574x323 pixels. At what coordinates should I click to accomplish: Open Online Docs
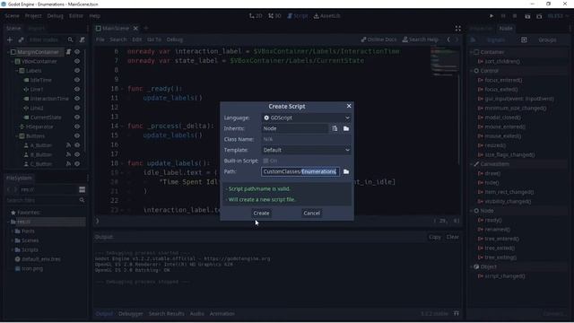pyautogui.click(x=378, y=39)
